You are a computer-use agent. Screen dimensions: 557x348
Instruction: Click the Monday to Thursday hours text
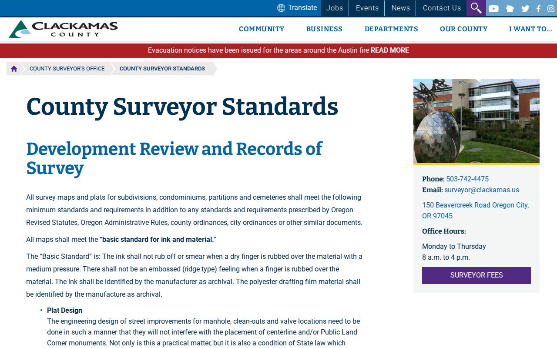coord(454,247)
